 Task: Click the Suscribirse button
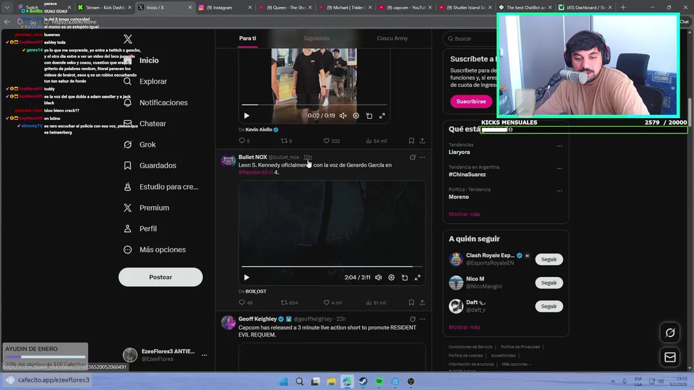(x=471, y=101)
